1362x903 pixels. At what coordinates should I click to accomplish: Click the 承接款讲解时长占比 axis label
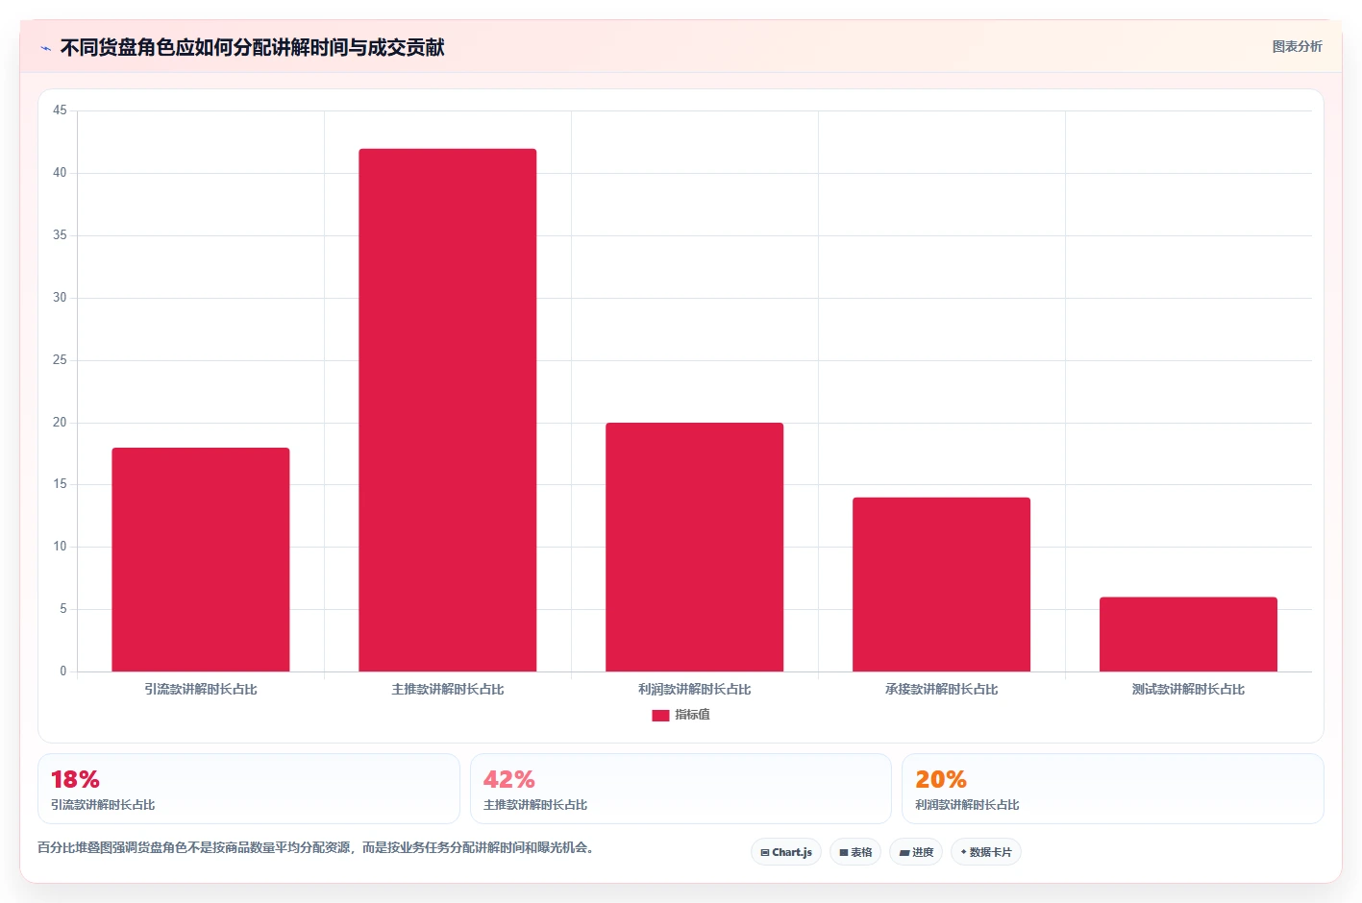(942, 690)
